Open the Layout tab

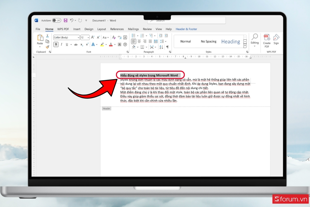click(102, 29)
